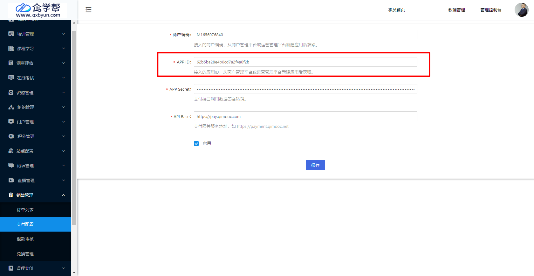Open the 兑换管理 submenu item

(36, 254)
